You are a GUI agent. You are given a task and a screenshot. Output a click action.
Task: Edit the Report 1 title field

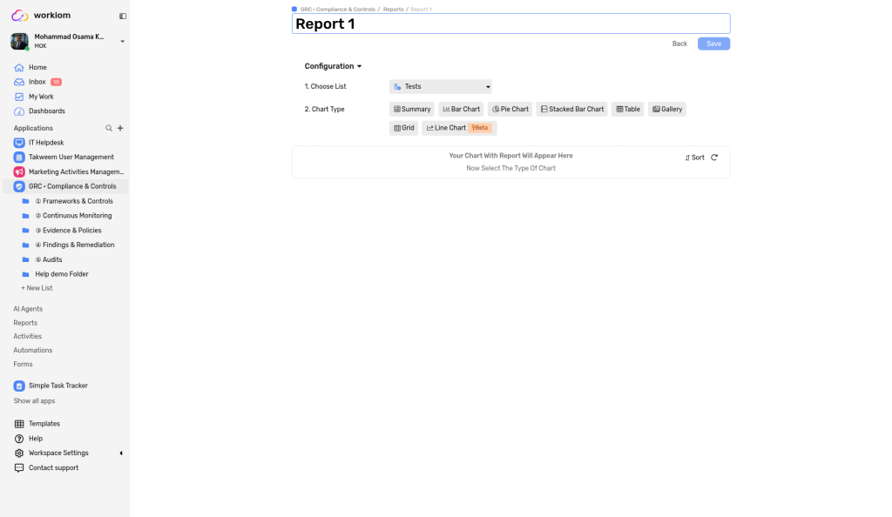tap(510, 23)
